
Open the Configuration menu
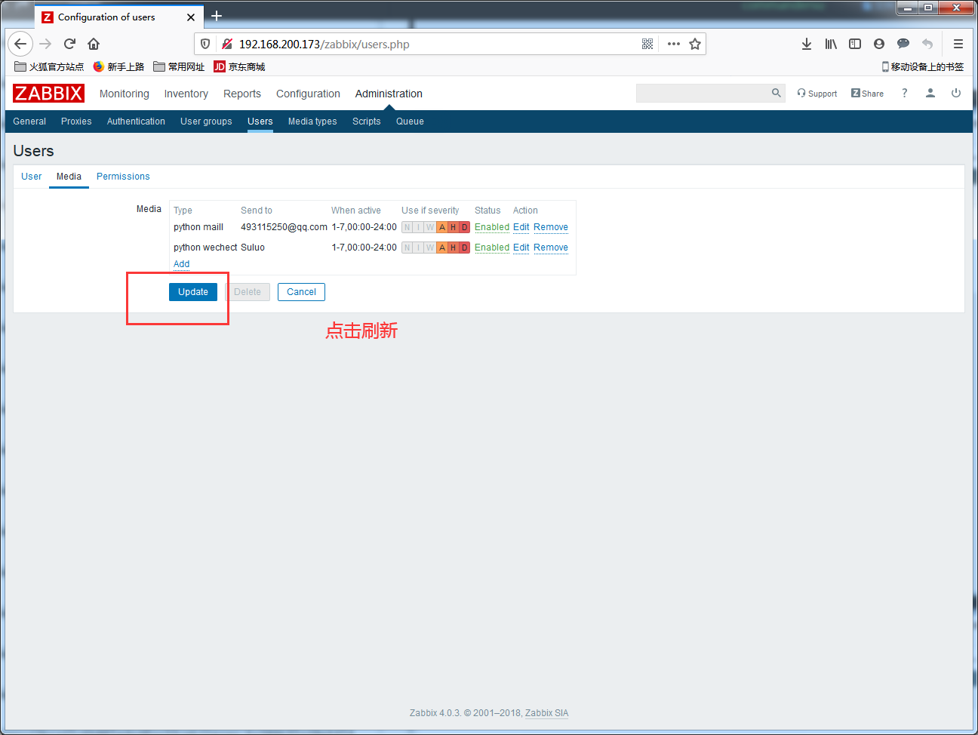click(x=308, y=94)
